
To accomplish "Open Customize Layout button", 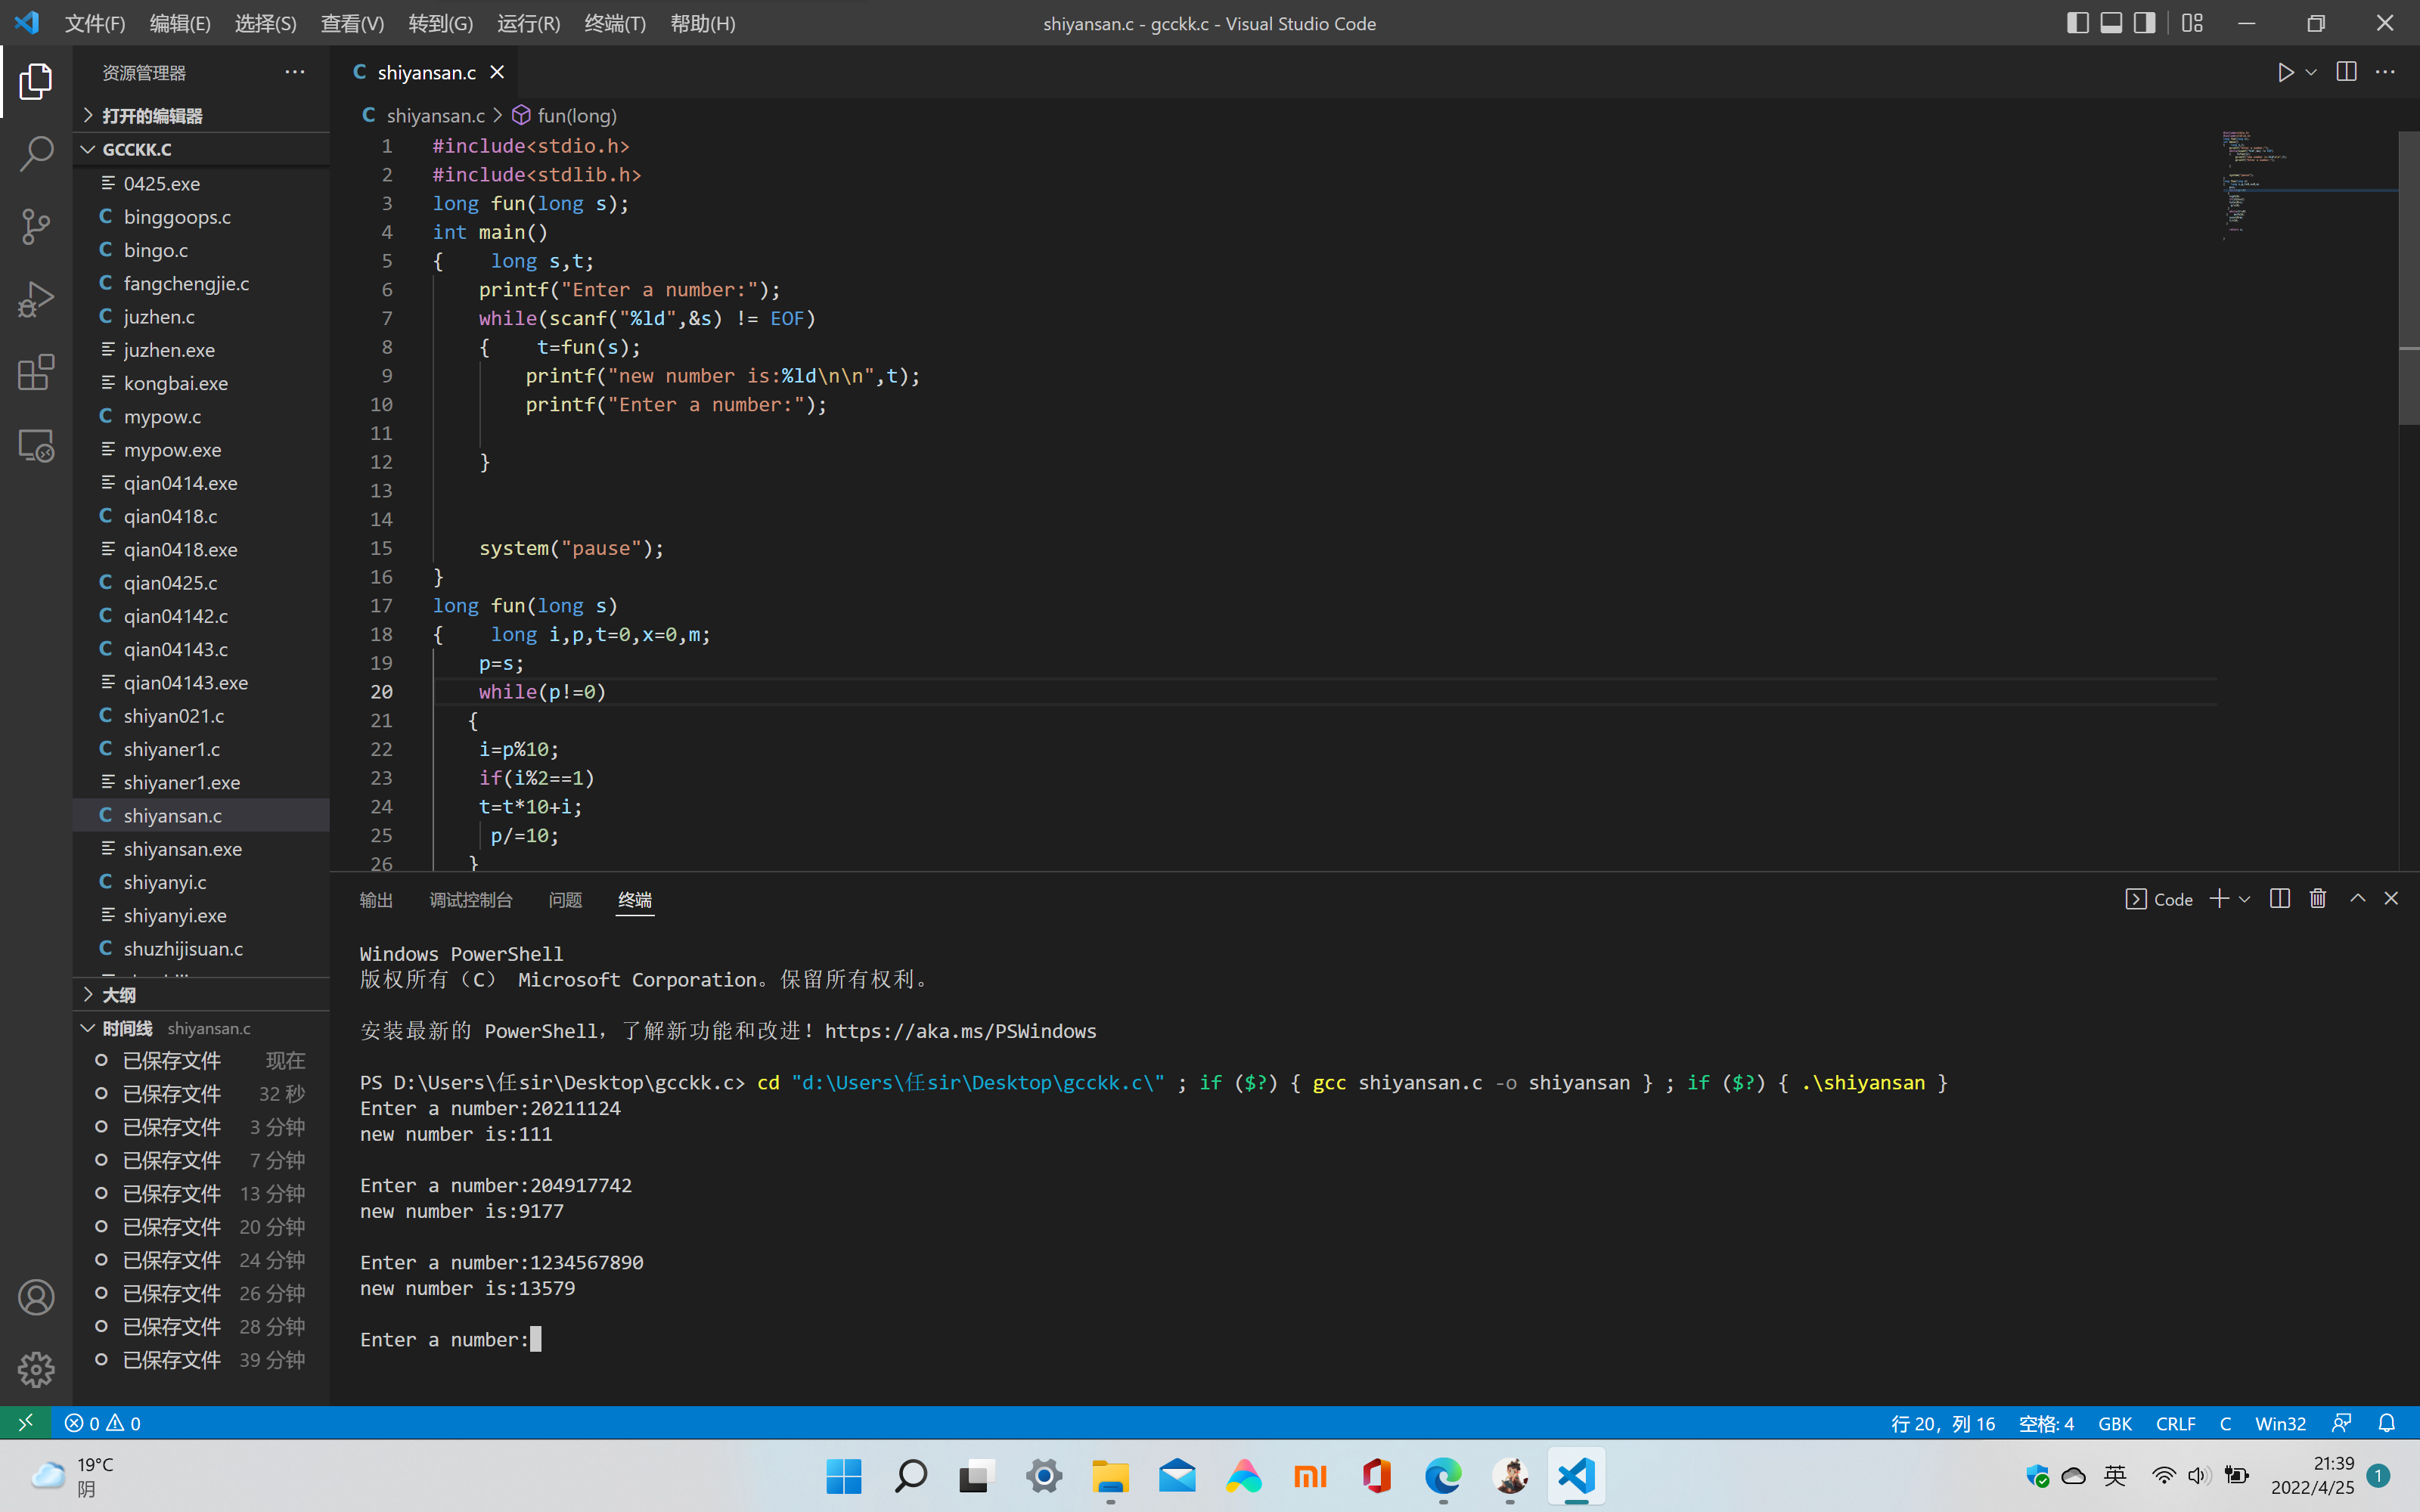I will tap(2192, 23).
